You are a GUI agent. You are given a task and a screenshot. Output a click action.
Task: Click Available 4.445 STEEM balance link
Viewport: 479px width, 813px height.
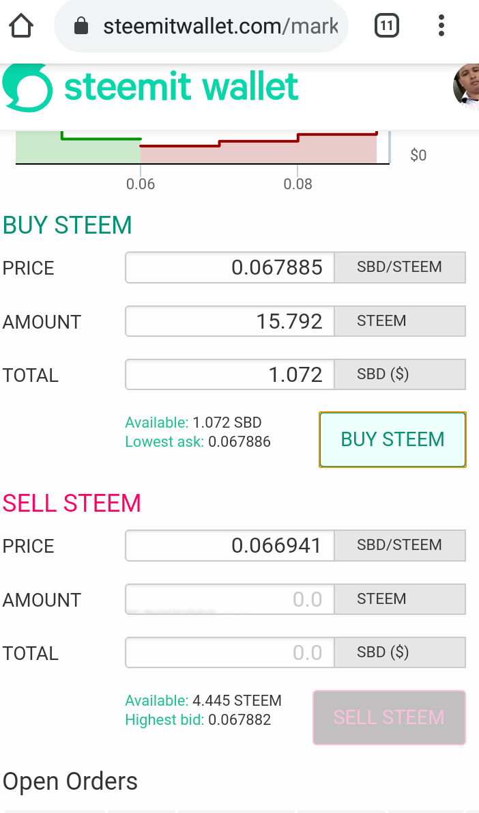[x=203, y=700]
